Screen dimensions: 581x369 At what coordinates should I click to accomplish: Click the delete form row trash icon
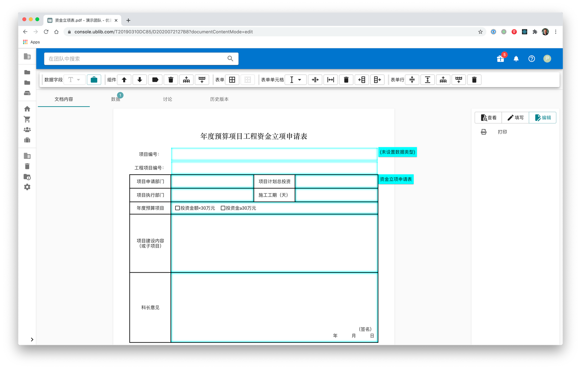click(x=474, y=80)
